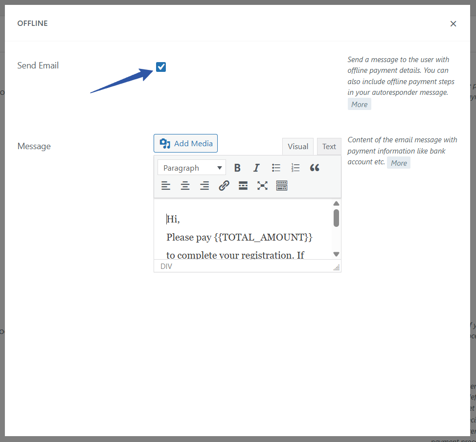The width and height of the screenshot is (476, 442).
Task: Open the Paragraph format dropdown
Action: click(192, 168)
